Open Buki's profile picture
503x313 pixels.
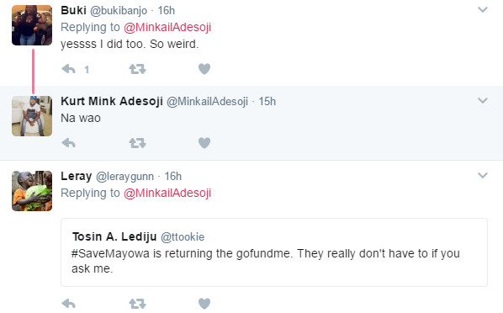32,25
